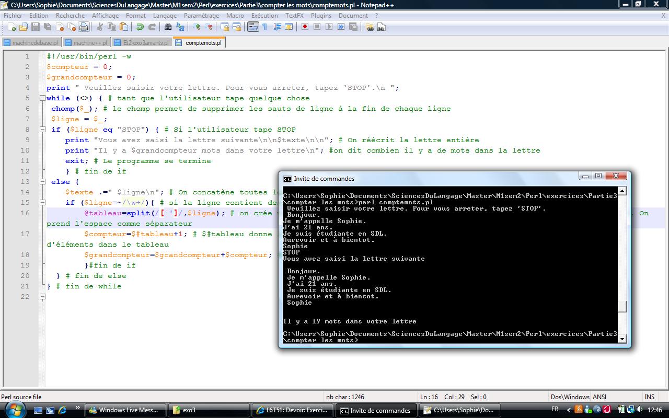669x418 pixels.
Task: Click the Paste clipboard icon
Action: [x=124, y=27]
